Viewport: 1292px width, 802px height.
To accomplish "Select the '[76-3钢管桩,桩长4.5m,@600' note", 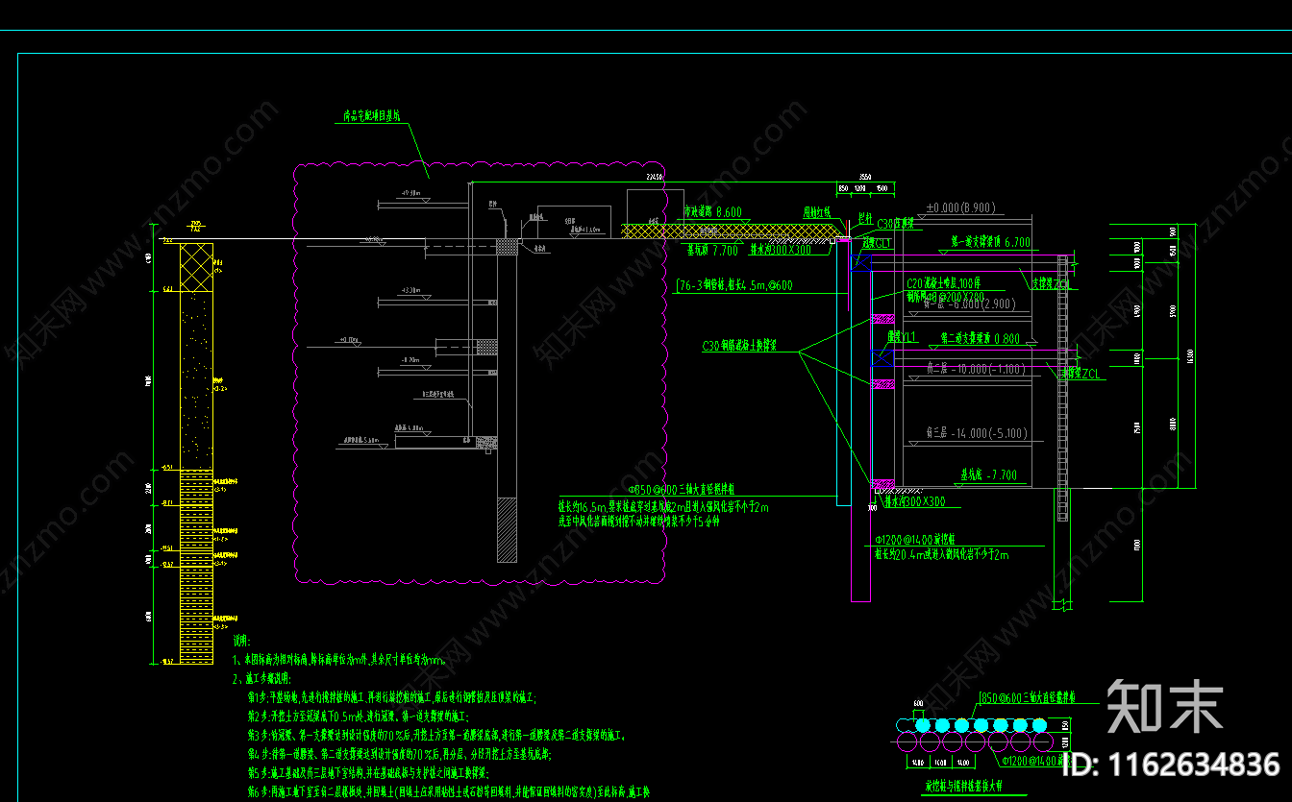I will click(x=735, y=285).
